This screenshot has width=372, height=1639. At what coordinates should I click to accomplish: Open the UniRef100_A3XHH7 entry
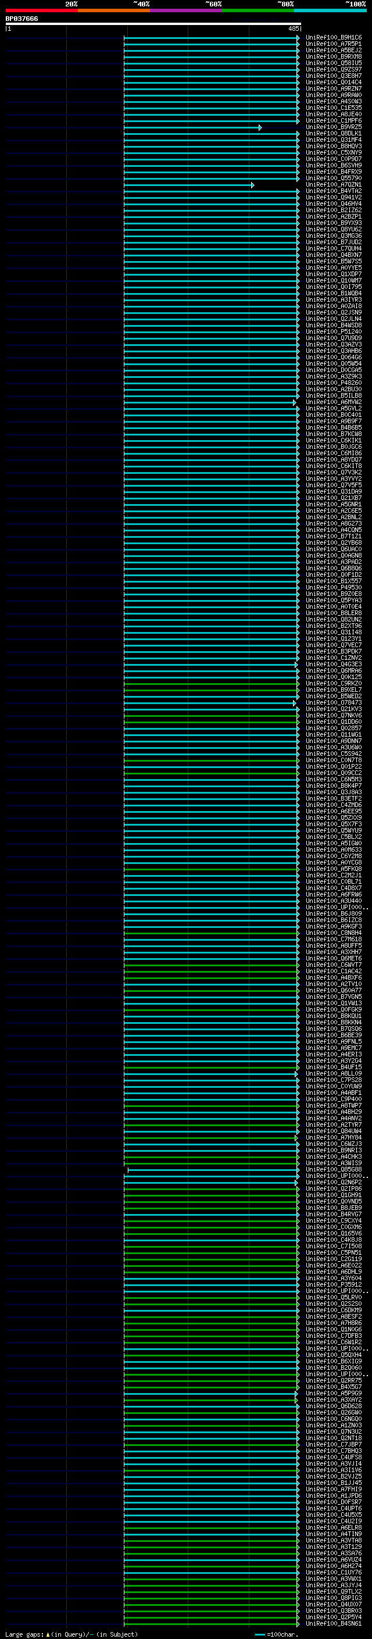333,952
